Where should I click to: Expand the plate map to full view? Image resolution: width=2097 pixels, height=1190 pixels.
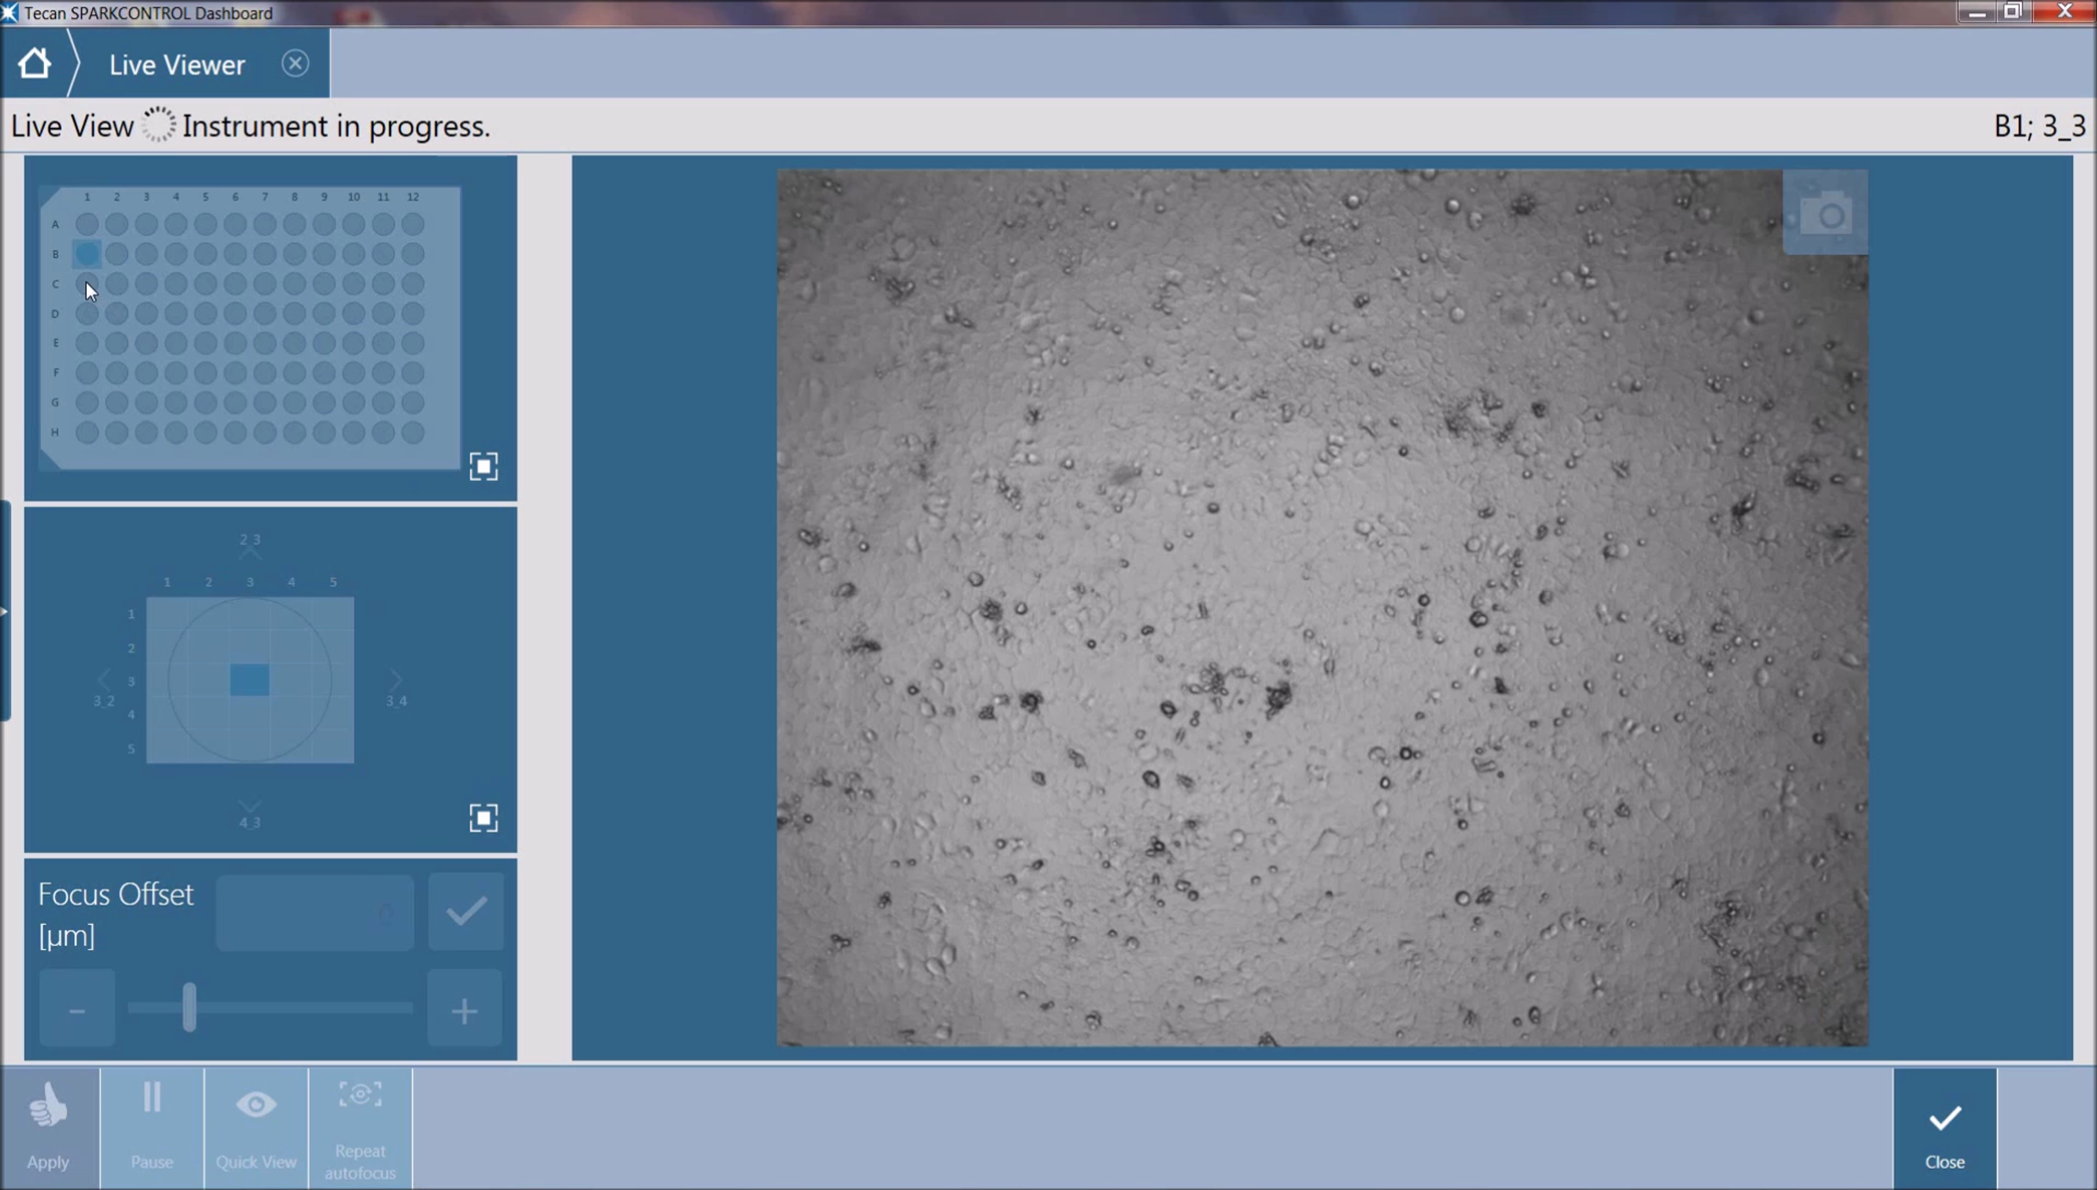483,466
